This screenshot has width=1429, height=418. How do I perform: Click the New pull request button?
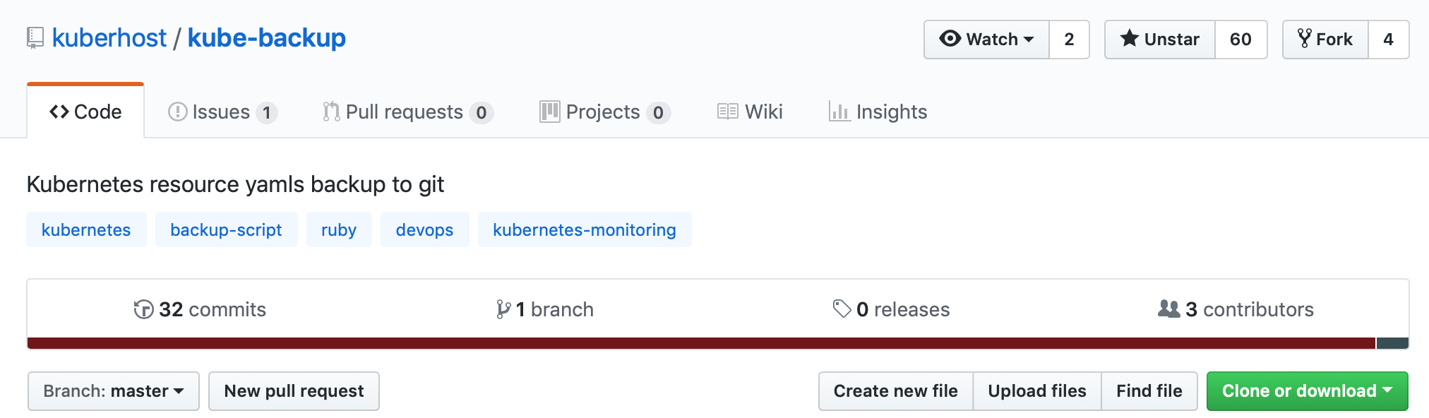(294, 391)
